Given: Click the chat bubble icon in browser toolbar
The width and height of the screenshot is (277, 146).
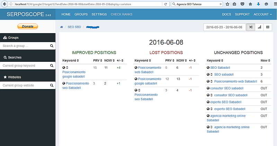Looking at the screenshot, I should 266,4.
